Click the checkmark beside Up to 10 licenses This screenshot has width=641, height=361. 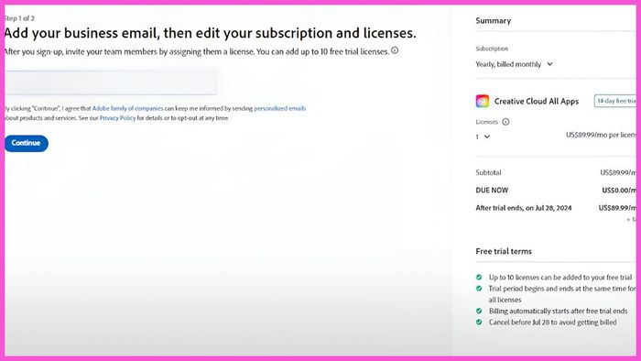tap(479, 278)
